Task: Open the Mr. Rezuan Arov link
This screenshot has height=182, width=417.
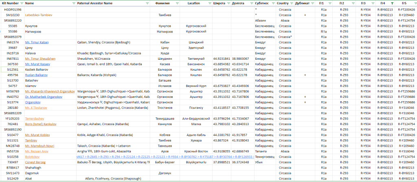Action: [x=37, y=151]
